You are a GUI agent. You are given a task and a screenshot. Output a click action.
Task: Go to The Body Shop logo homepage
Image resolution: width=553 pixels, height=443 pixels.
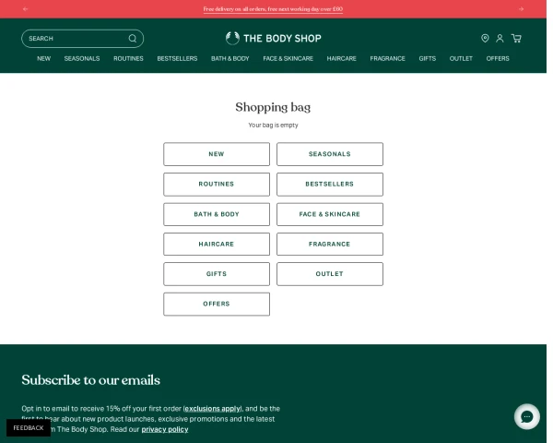(274, 38)
